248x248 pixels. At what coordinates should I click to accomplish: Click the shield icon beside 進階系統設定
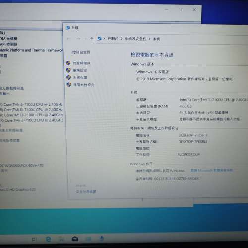[x=69, y=85]
